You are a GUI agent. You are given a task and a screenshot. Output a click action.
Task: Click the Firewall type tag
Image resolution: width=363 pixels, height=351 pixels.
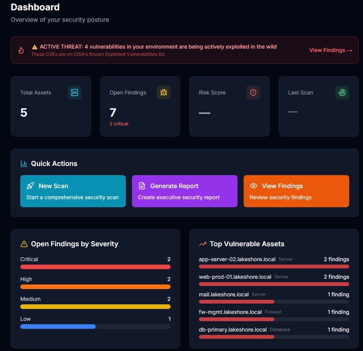(273, 312)
